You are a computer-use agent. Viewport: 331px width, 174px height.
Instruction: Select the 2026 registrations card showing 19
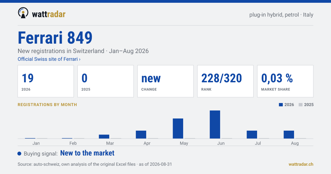coord(46,81)
